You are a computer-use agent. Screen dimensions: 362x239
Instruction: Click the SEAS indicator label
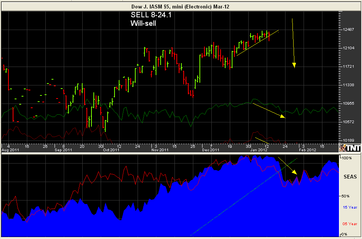click(350, 177)
